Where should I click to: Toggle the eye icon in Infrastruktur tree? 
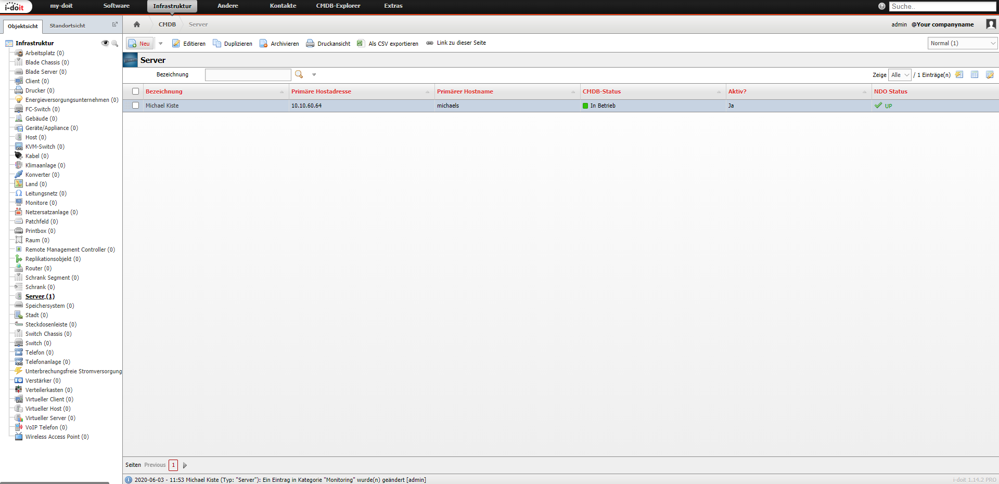tap(105, 43)
